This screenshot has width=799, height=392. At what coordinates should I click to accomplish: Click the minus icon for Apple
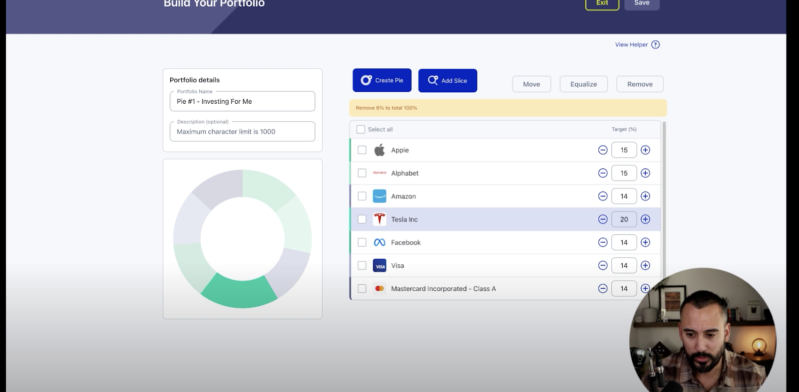603,150
